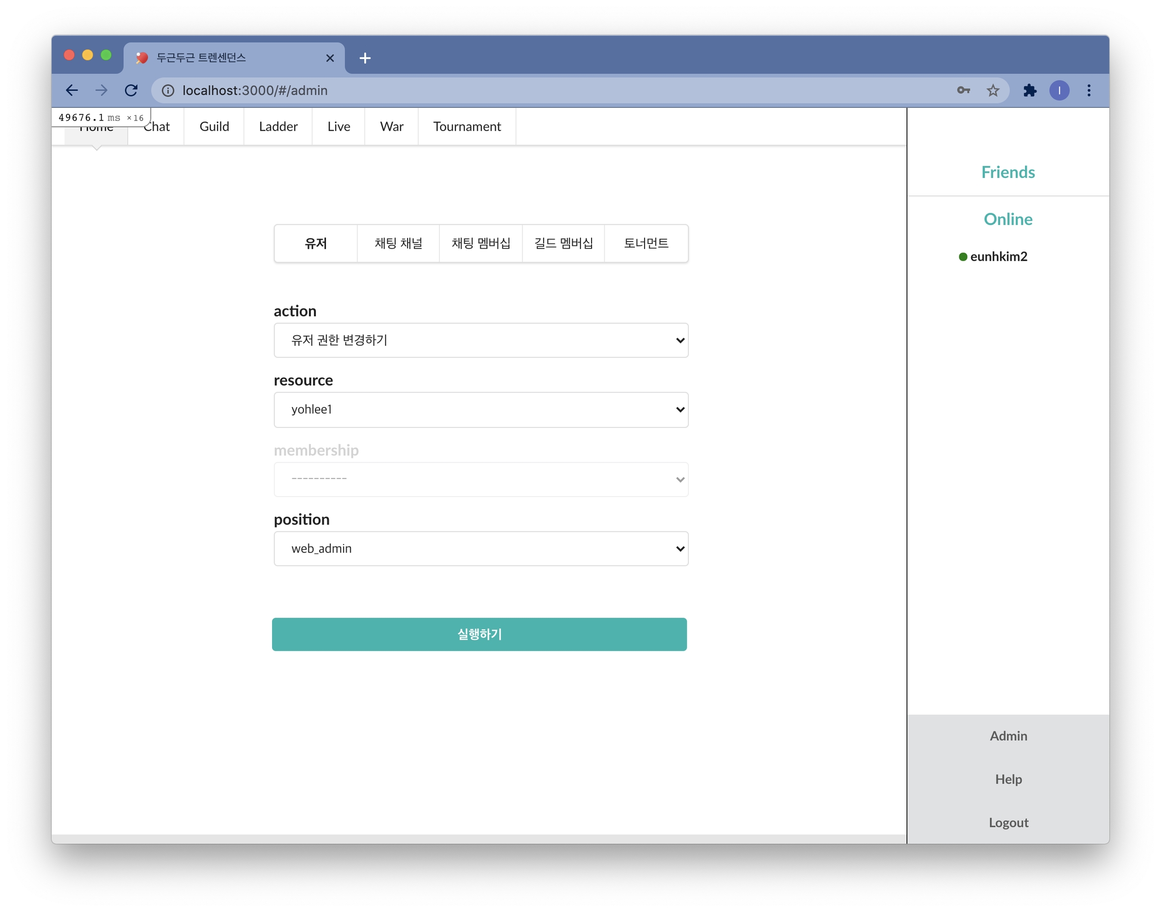
Task: Open the Chrome profile avatar
Action: [x=1059, y=90]
